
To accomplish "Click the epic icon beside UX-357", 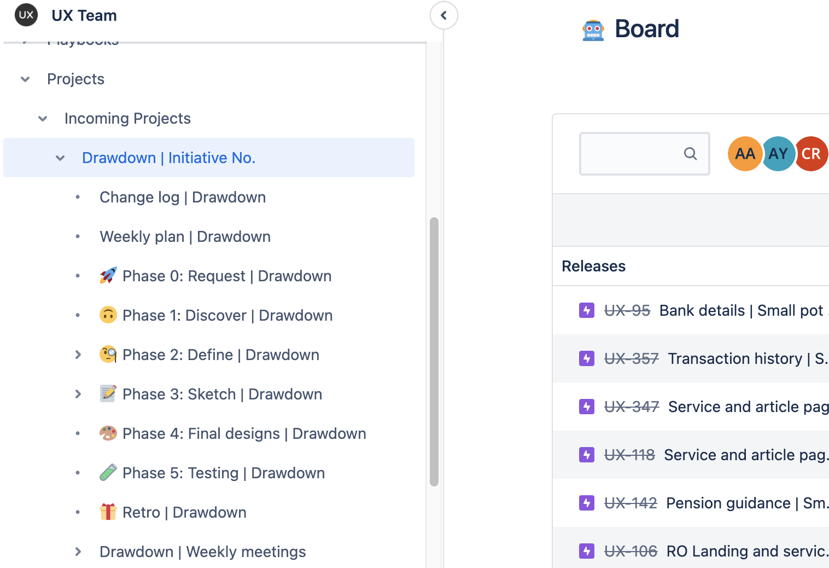I will coord(586,358).
